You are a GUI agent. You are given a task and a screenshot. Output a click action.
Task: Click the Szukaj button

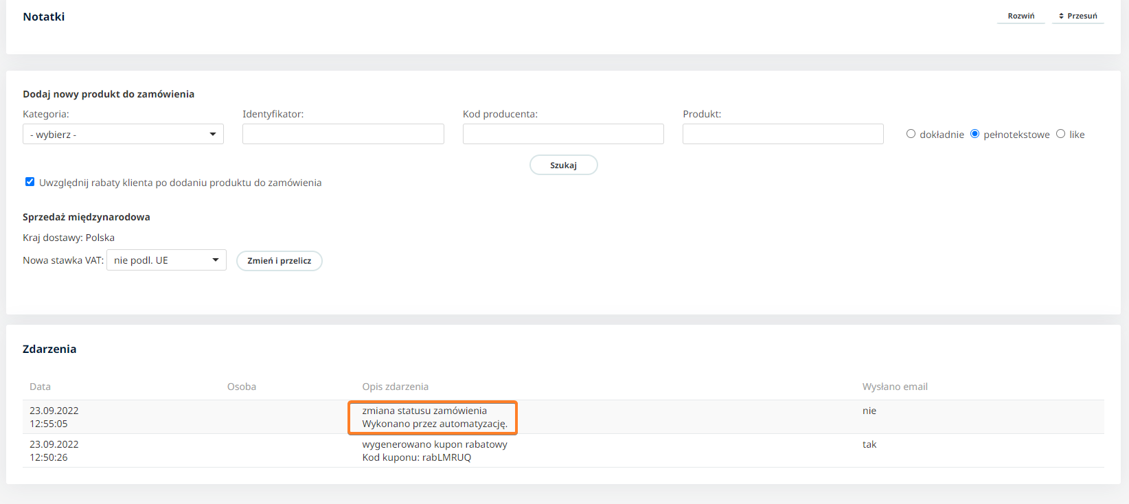[563, 165]
